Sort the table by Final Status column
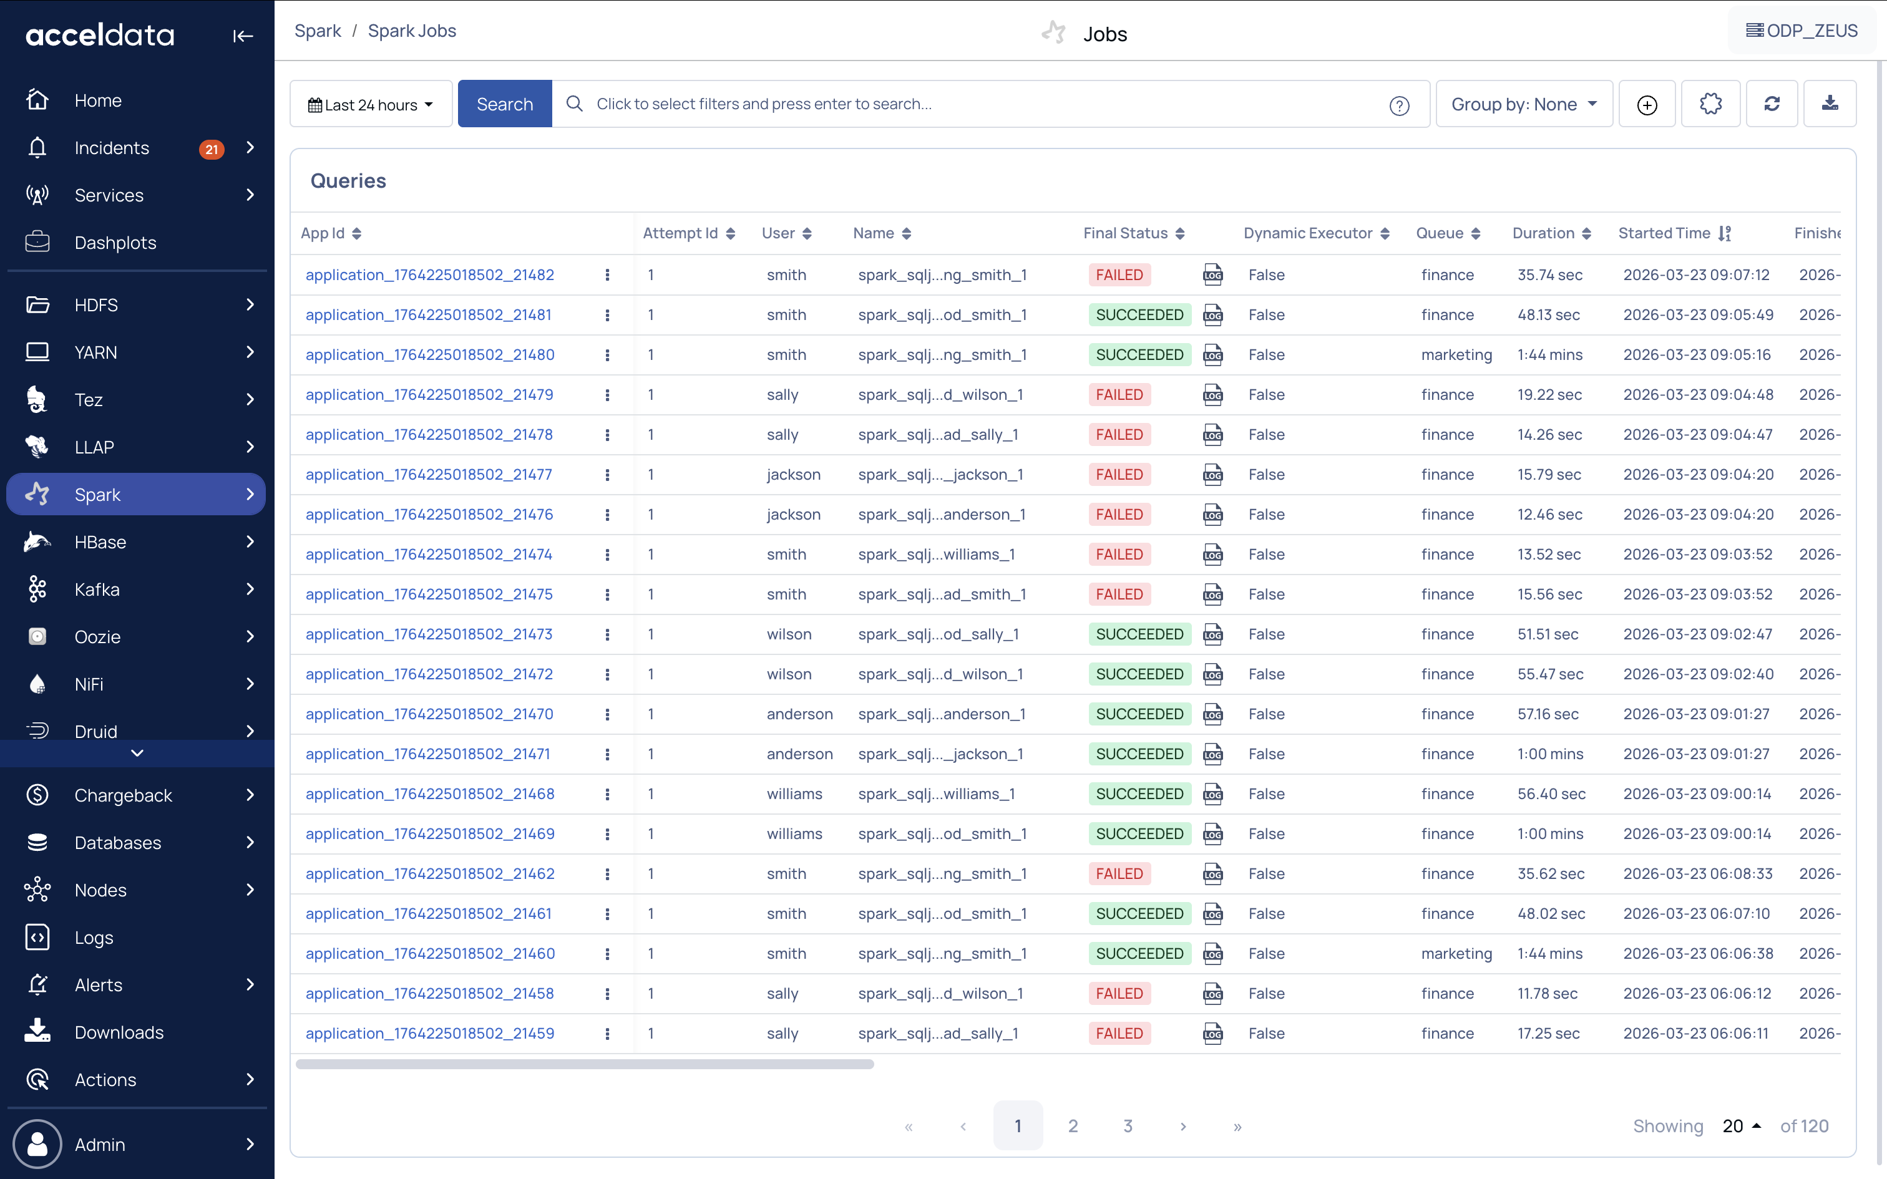The width and height of the screenshot is (1887, 1179). (1180, 233)
